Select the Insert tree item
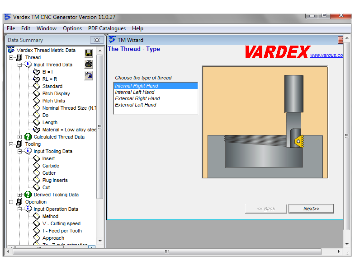This screenshot has width=355, height=260. tap(48, 158)
